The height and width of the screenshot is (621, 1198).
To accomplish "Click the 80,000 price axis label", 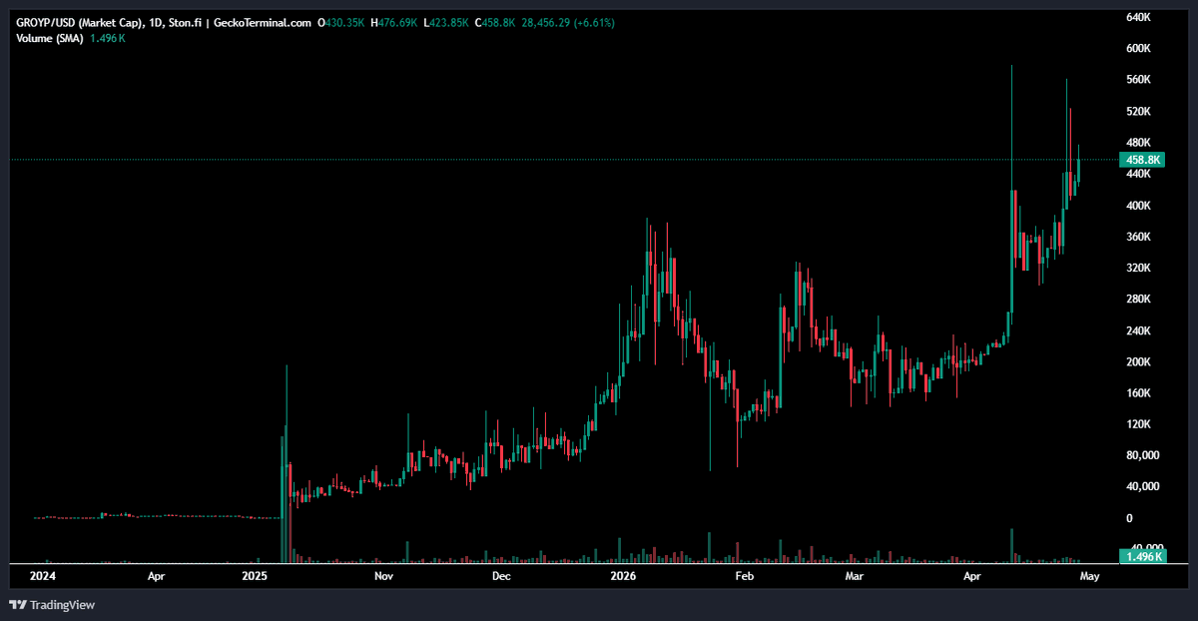I will 1142,455.
